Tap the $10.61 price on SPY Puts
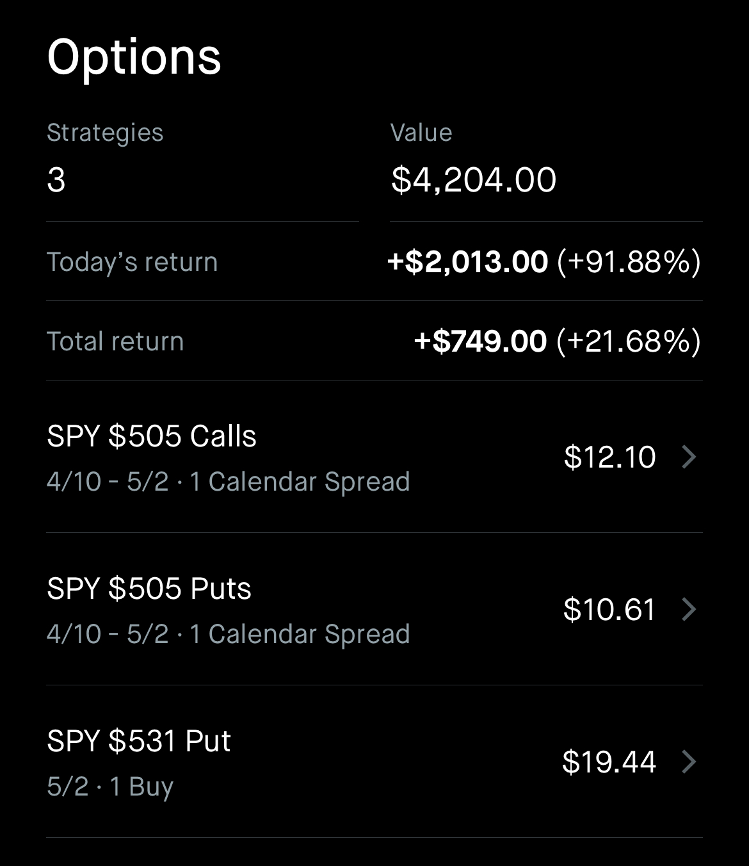The height and width of the screenshot is (866, 749). (609, 609)
